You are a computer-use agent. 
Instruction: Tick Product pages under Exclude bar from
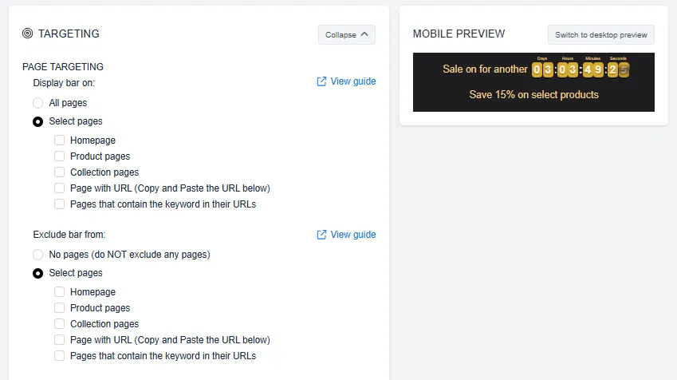tap(59, 308)
